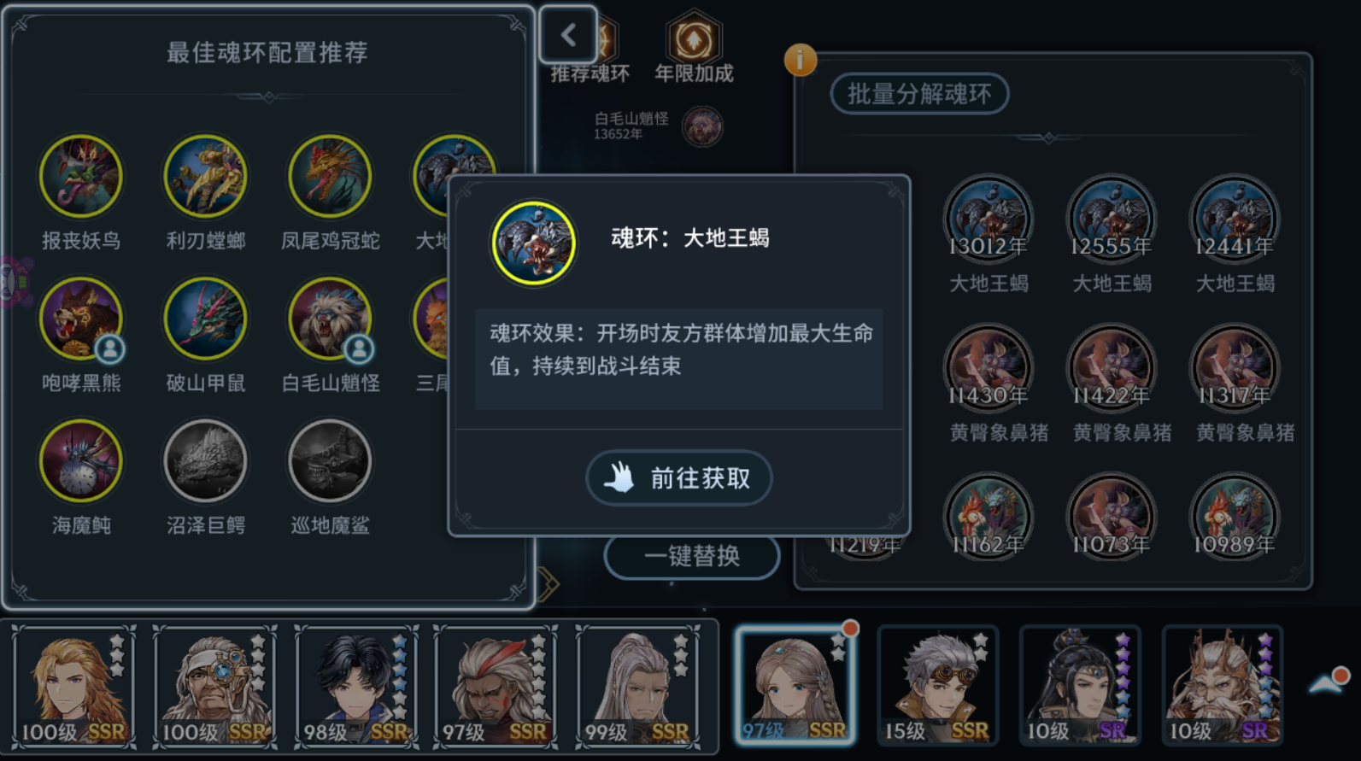Image resolution: width=1361 pixels, height=761 pixels.
Task: Tap the greyed 巡地魔鲨 soul ring
Action: click(330, 461)
